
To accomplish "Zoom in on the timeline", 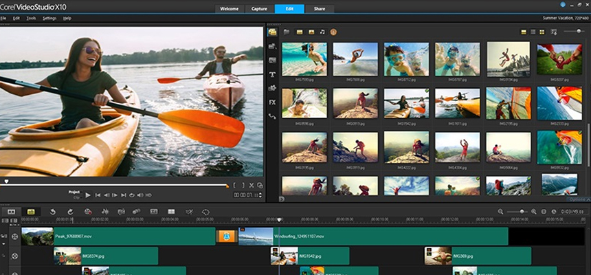I will point(533,212).
